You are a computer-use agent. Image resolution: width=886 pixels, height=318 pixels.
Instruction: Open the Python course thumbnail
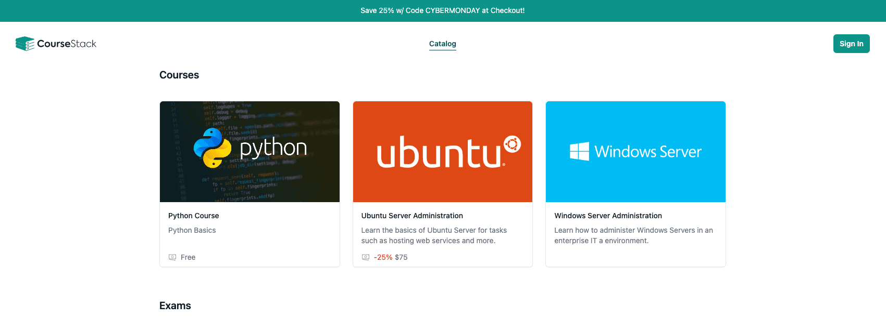pos(249,152)
